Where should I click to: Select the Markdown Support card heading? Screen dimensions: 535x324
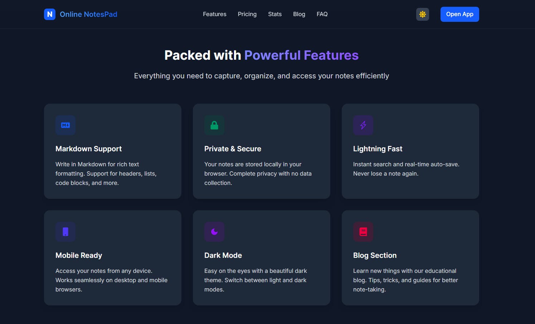(88, 149)
